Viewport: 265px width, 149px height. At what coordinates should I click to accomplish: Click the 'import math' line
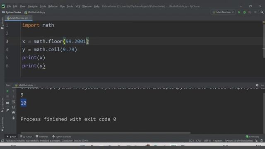point(38,25)
